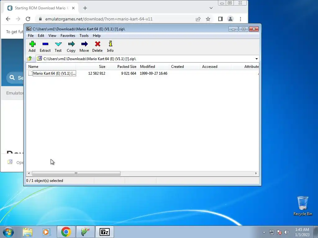The width and height of the screenshot is (318, 238).
Task: Sort by the Accessed column header
Action: [216, 67]
